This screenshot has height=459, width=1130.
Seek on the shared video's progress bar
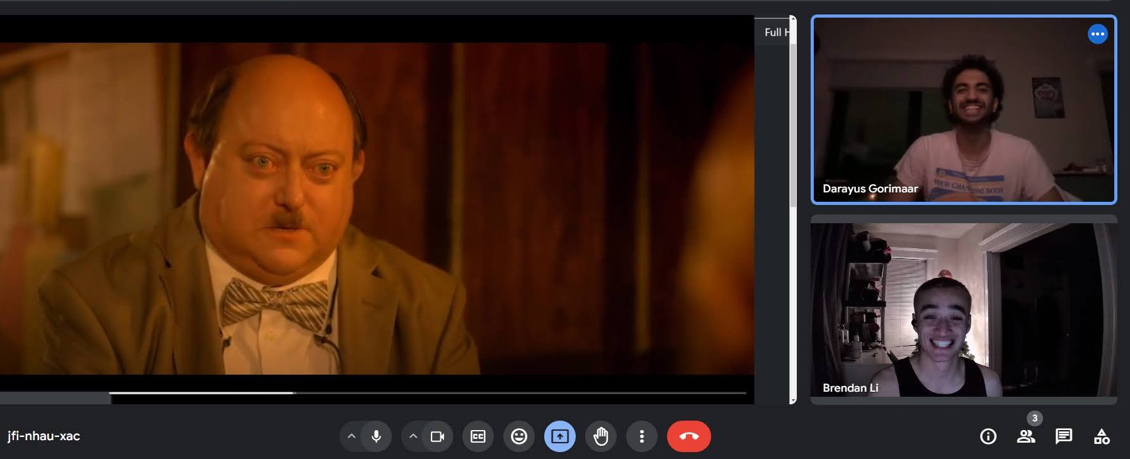coord(378,393)
